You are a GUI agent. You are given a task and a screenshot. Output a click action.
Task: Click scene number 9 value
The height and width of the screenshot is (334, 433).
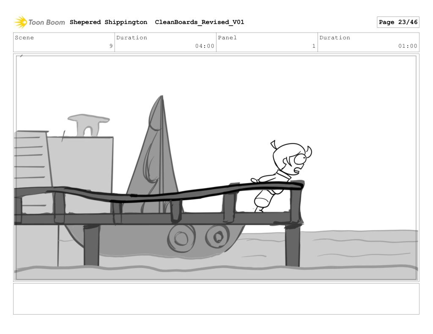point(111,46)
